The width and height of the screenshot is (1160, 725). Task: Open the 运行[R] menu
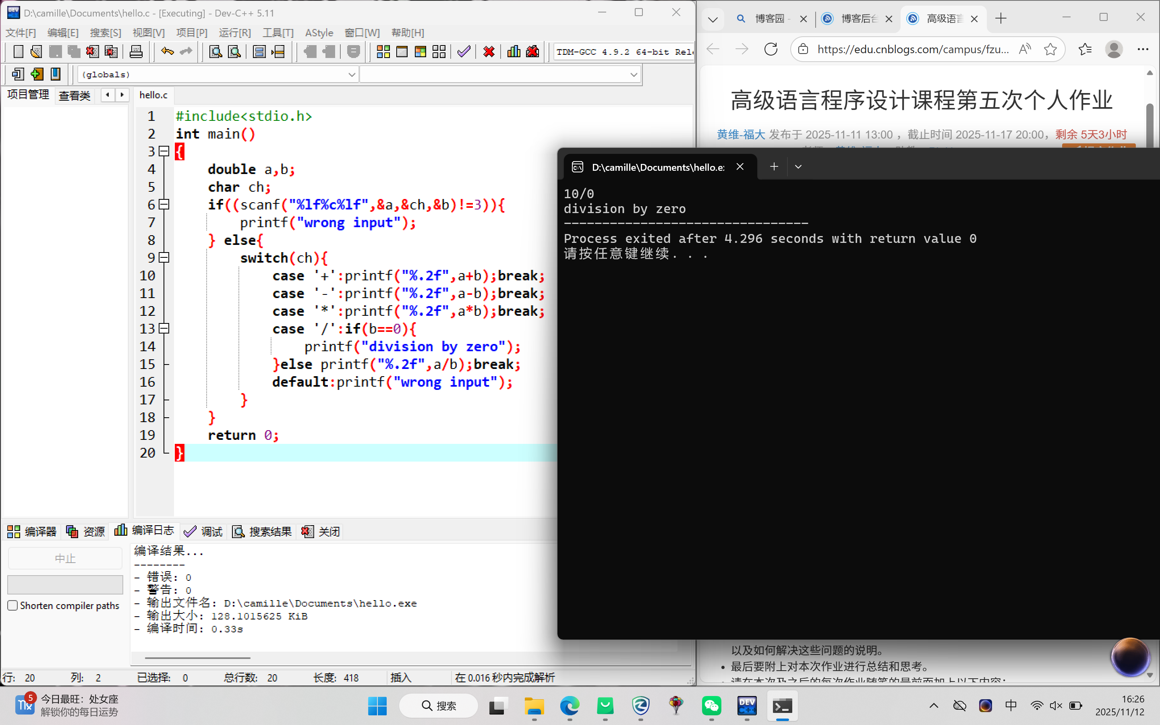(234, 33)
